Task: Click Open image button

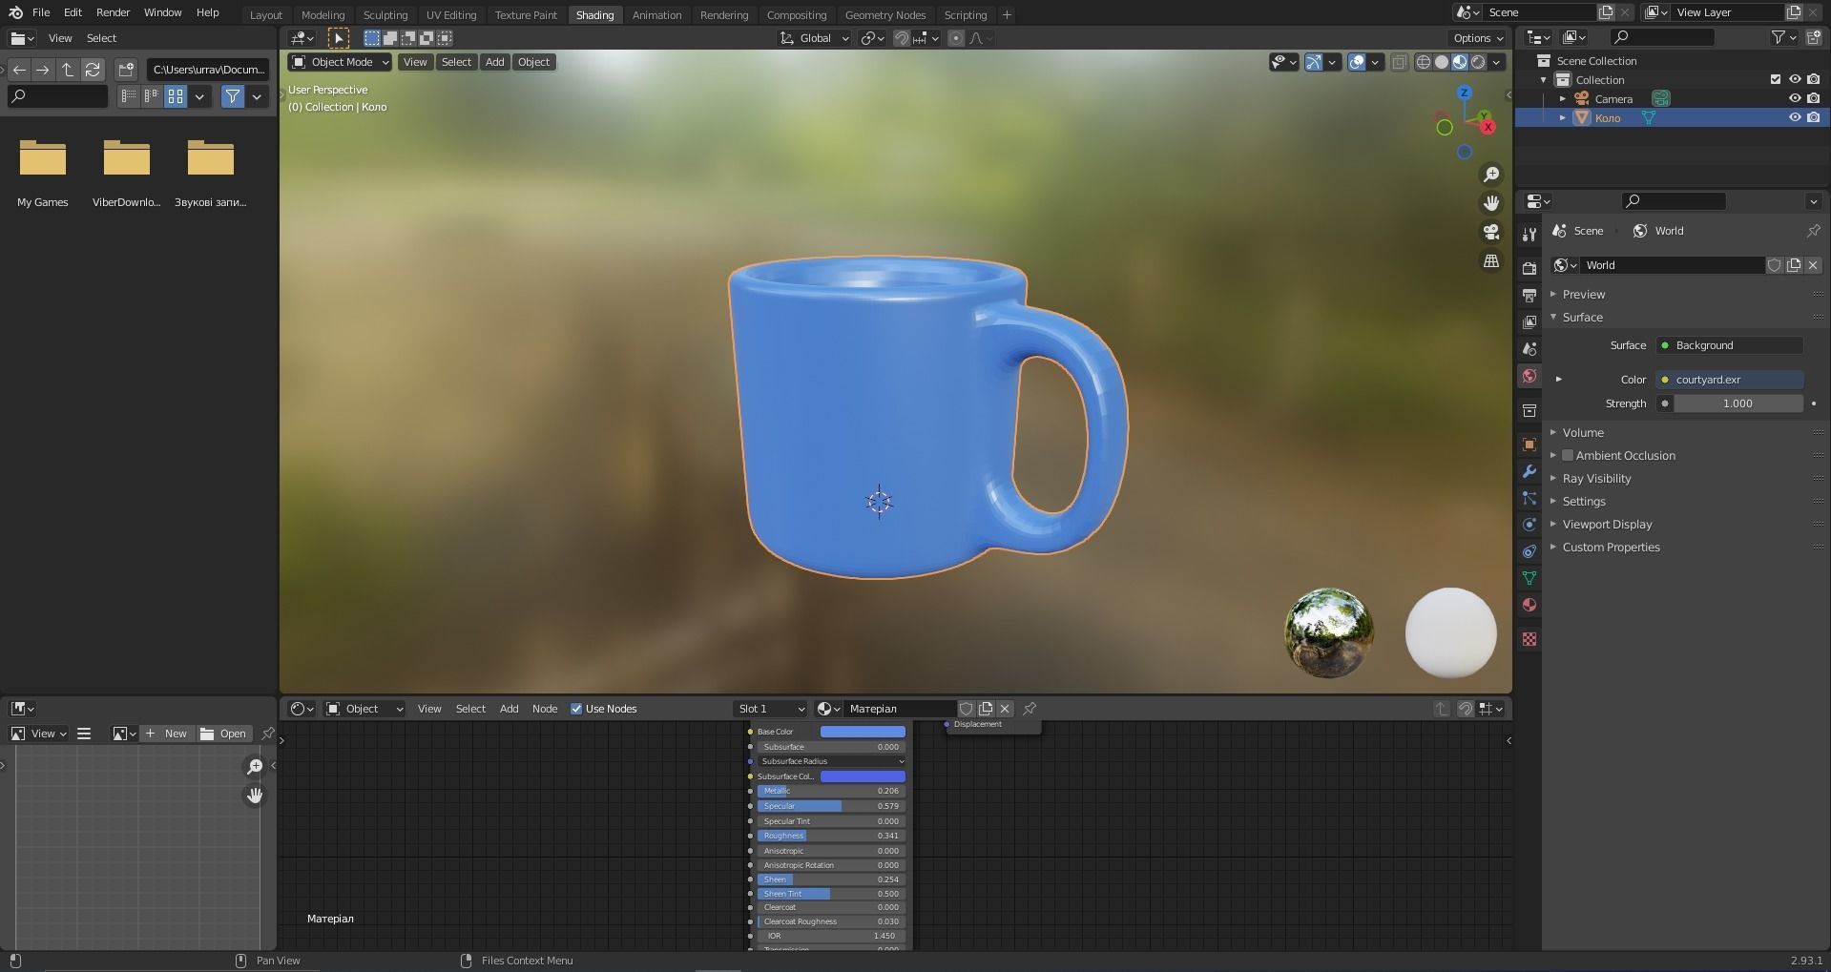Action: click(x=223, y=734)
